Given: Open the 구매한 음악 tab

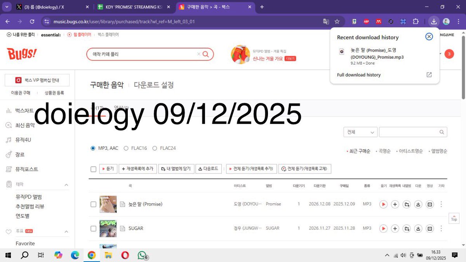Looking at the screenshot, I should click(x=107, y=85).
